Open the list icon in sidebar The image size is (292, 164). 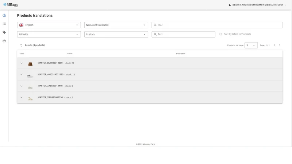tap(4, 24)
